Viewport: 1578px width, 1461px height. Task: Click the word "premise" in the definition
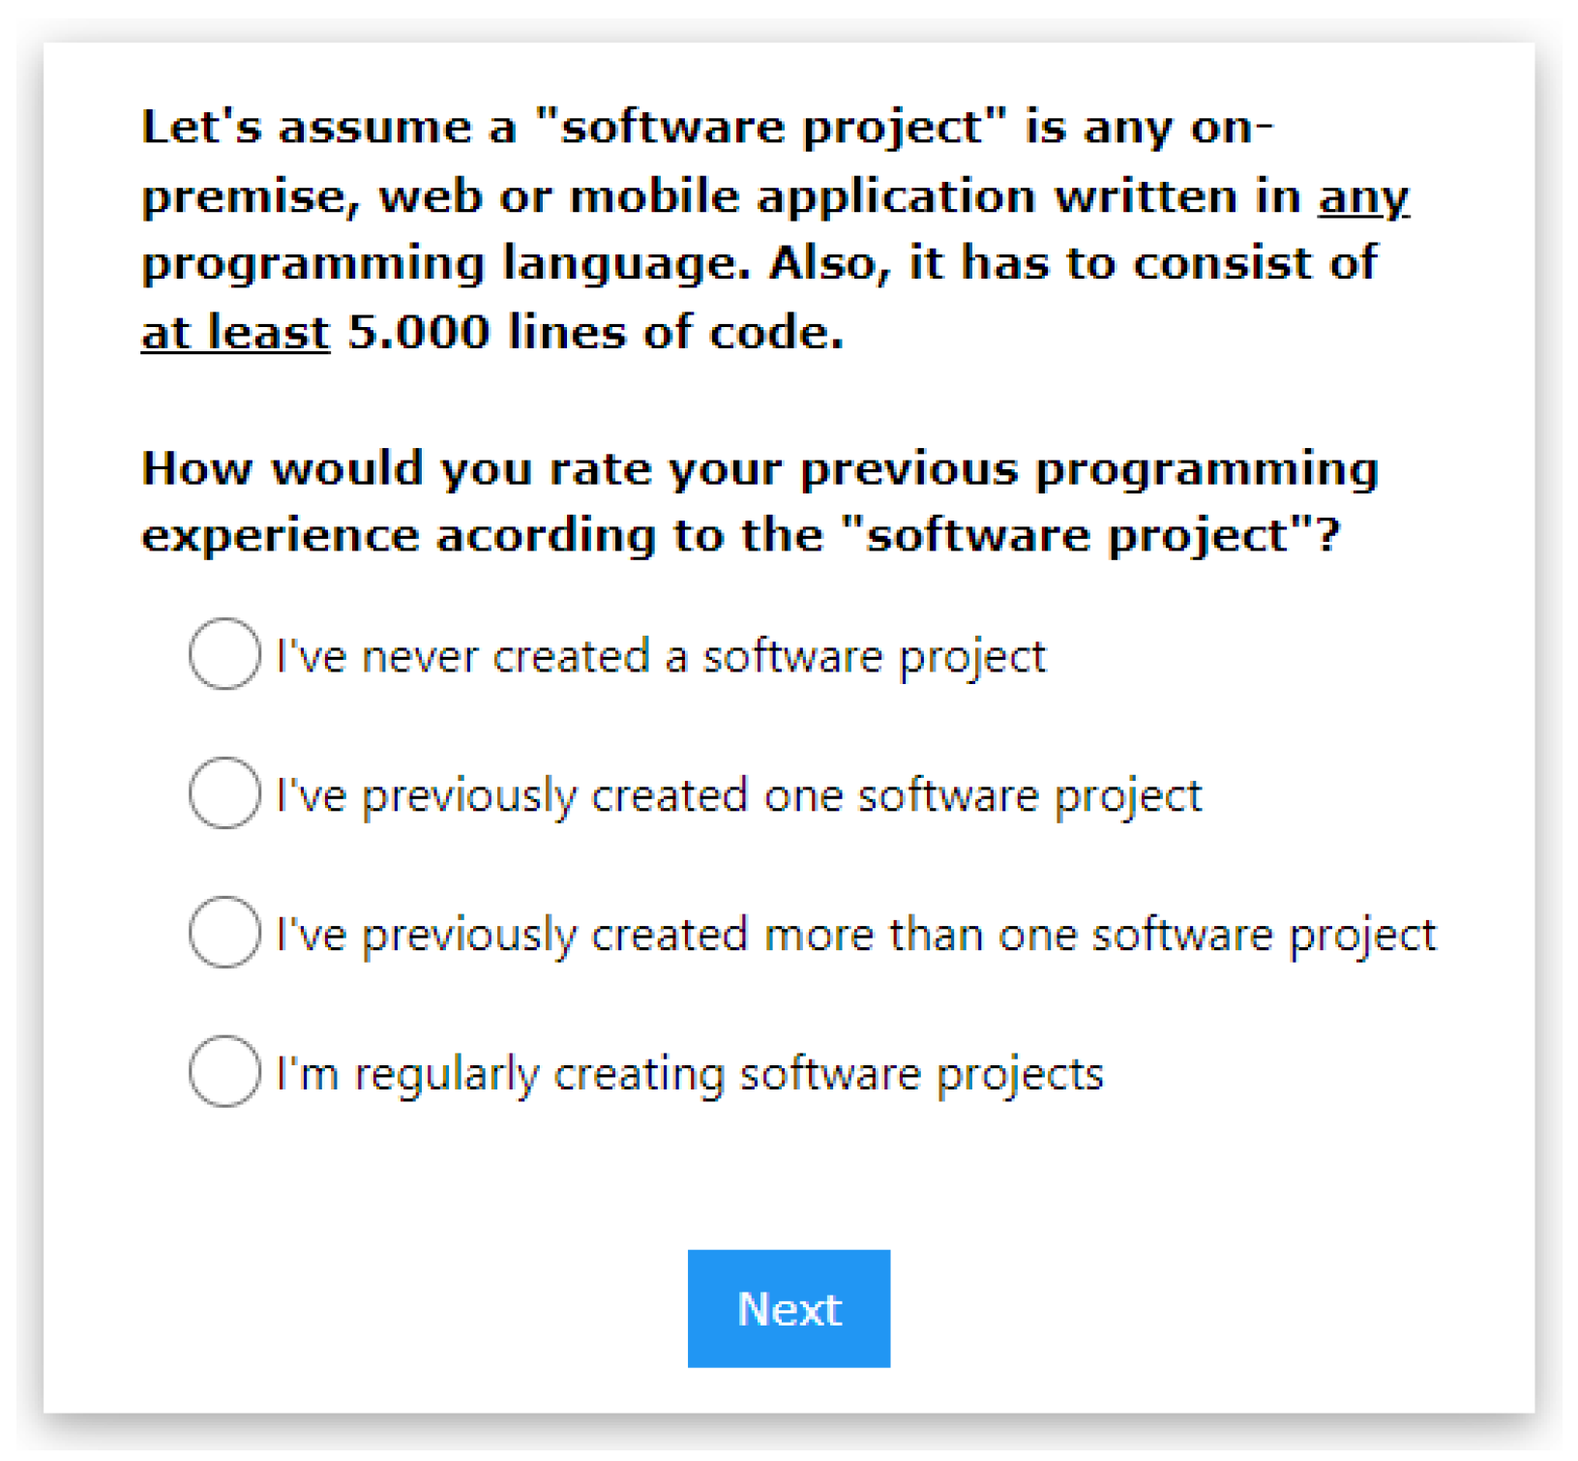(246, 197)
